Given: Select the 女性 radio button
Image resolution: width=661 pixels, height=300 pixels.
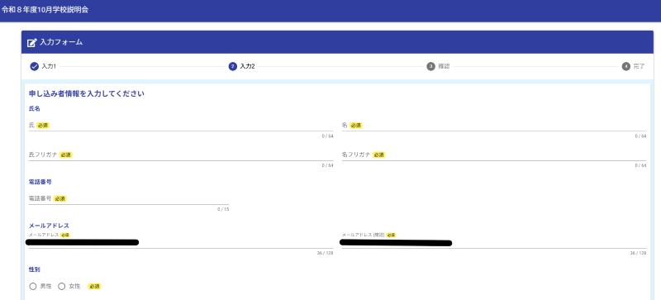Looking at the screenshot, I should click(61, 287).
